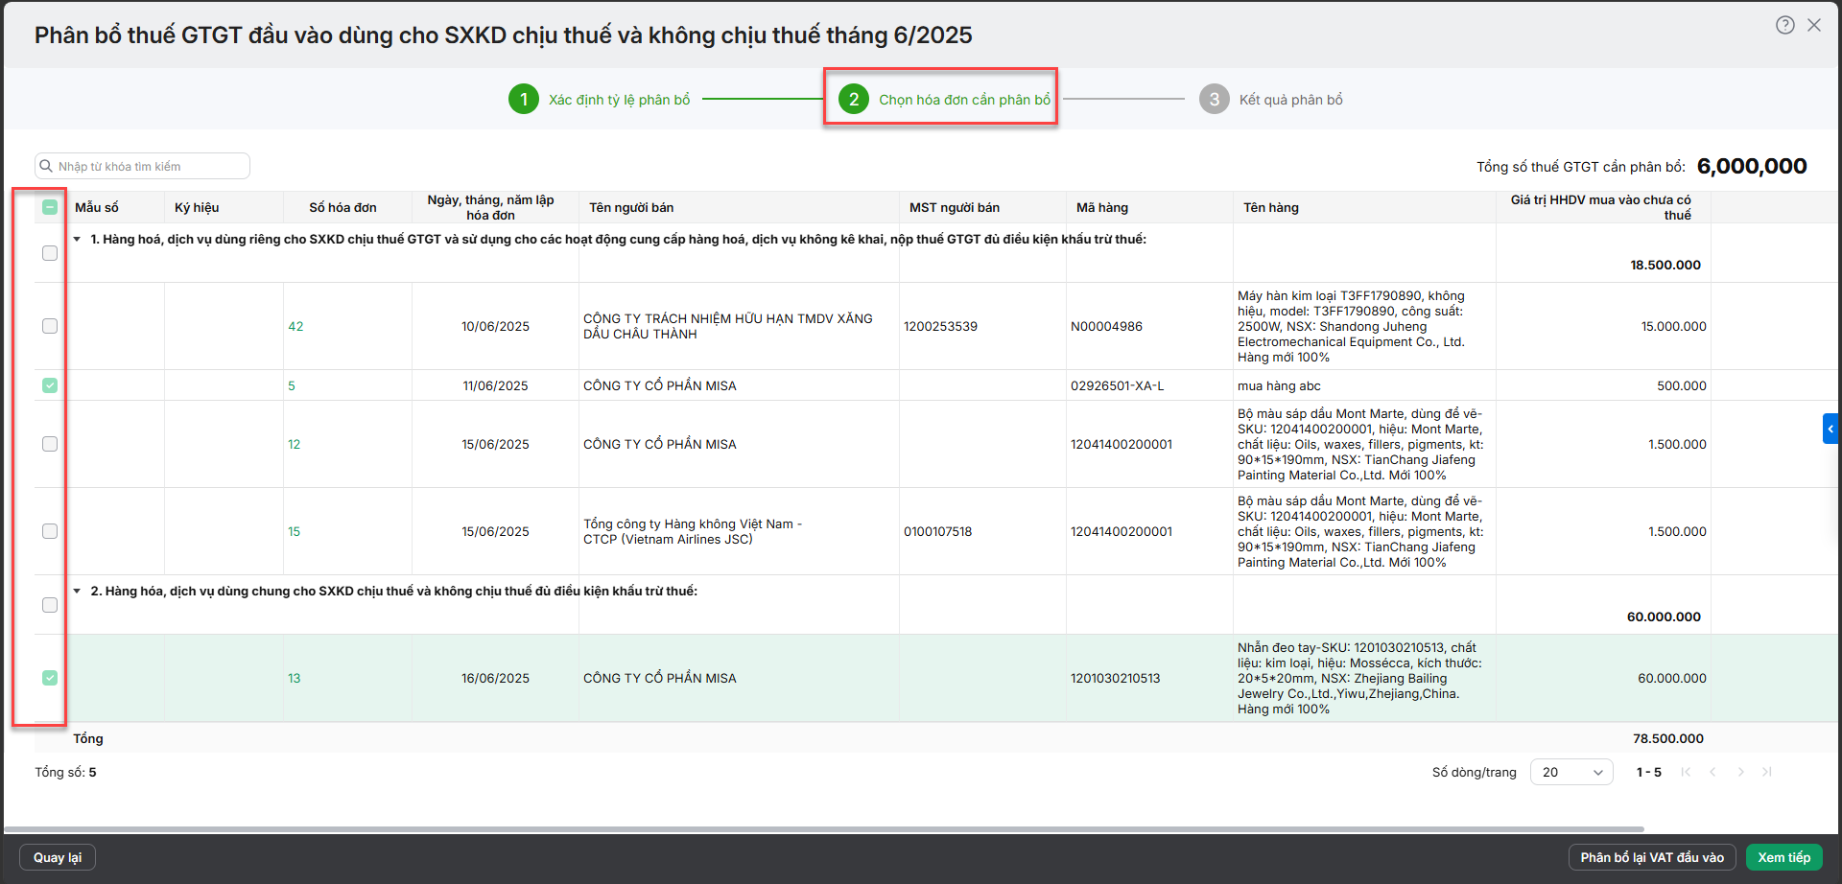The height and width of the screenshot is (884, 1842).
Task: Go to first page of results
Action: tap(1686, 772)
